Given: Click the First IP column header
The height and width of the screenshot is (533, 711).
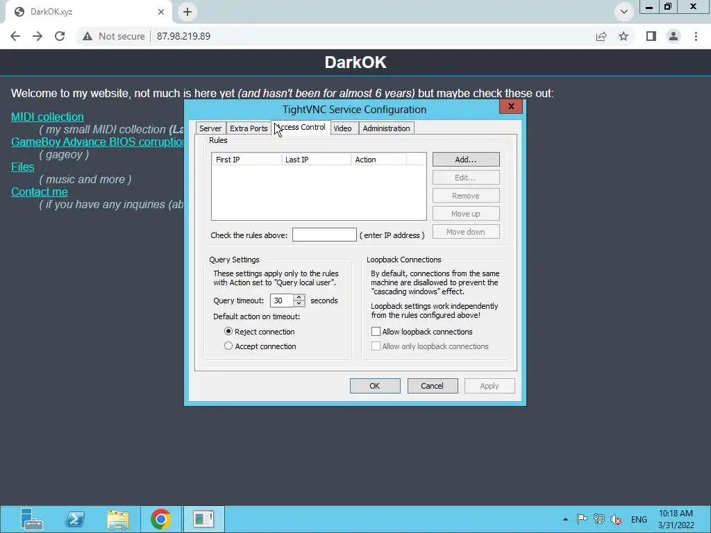Looking at the screenshot, I should 246,160.
